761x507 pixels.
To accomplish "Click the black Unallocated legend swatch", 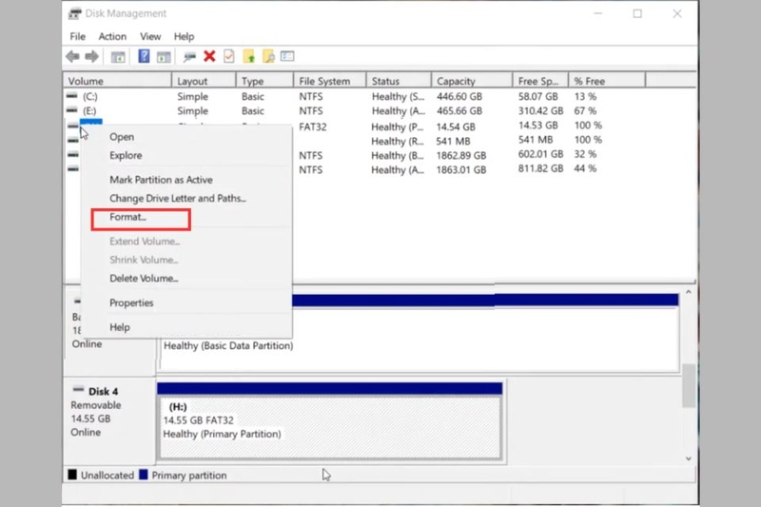I will pos(72,475).
